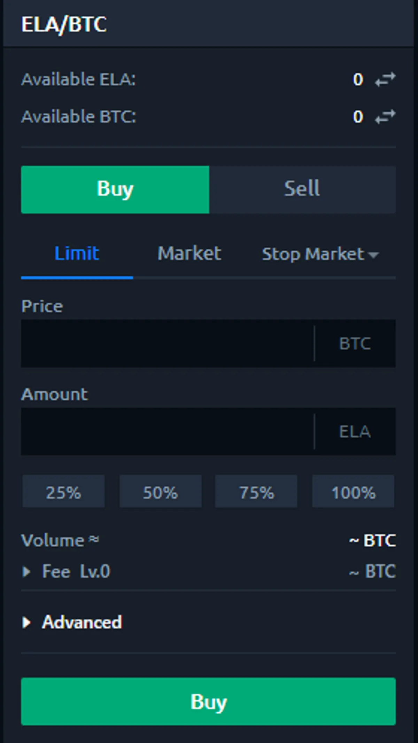Set amount to 100% of balance
The width and height of the screenshot is (418, 743).
353,491
